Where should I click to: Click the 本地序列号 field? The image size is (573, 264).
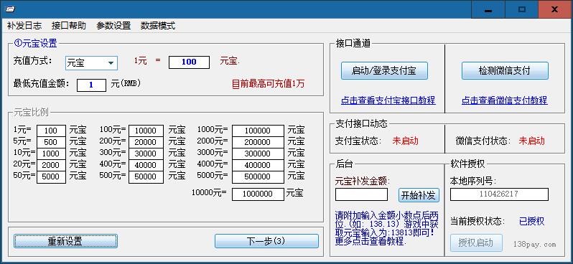coord(499,194)
